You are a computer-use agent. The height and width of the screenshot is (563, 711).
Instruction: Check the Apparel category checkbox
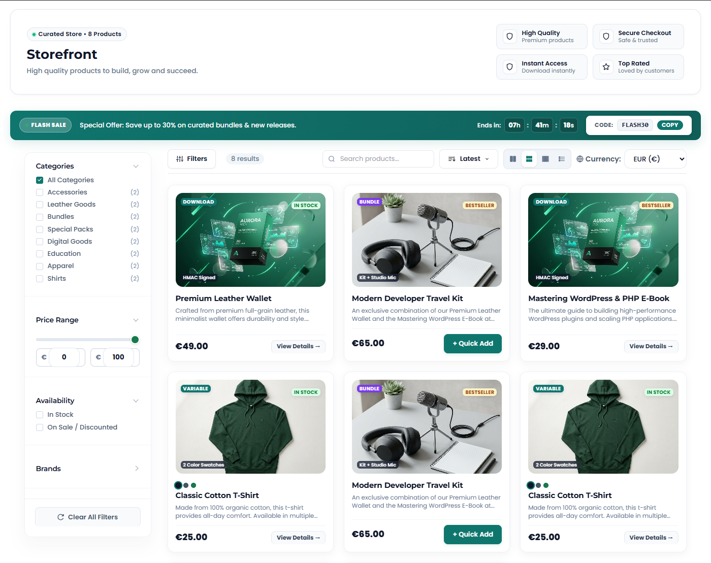[40, 266]
